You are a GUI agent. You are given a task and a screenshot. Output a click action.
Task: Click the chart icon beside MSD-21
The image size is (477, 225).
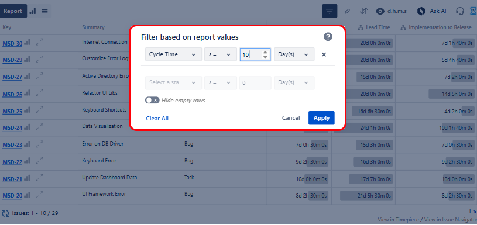tap(28, 178)
